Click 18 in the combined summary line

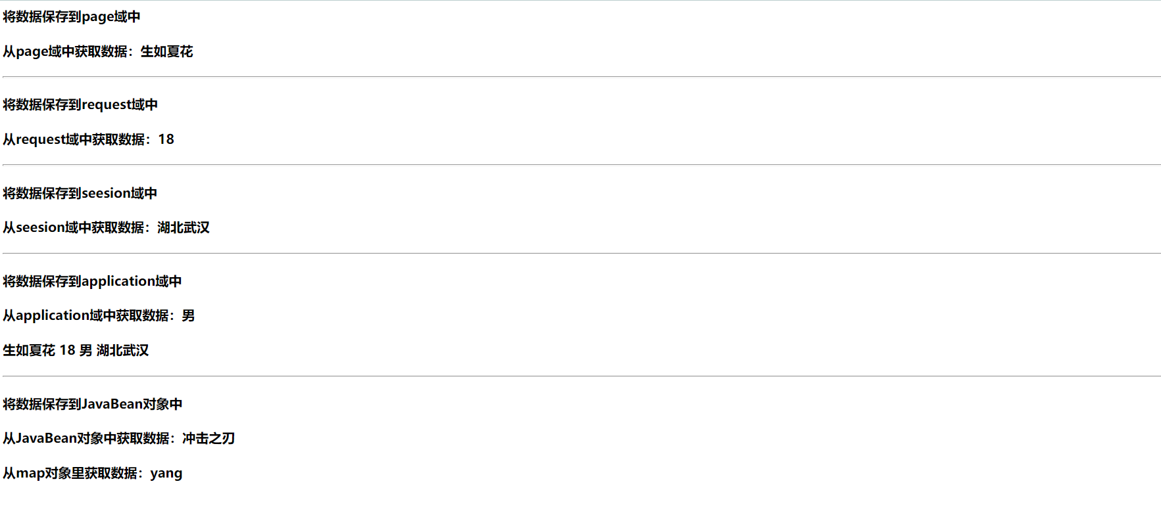point(67,351)
